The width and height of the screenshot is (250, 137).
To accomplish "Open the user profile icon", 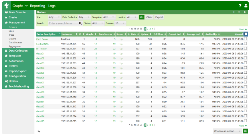I will click(x=246, y=6).
